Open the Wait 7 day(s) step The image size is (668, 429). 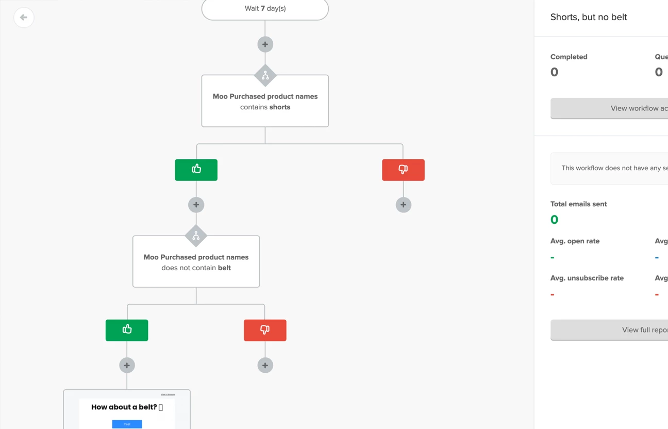tap(265, 9)
